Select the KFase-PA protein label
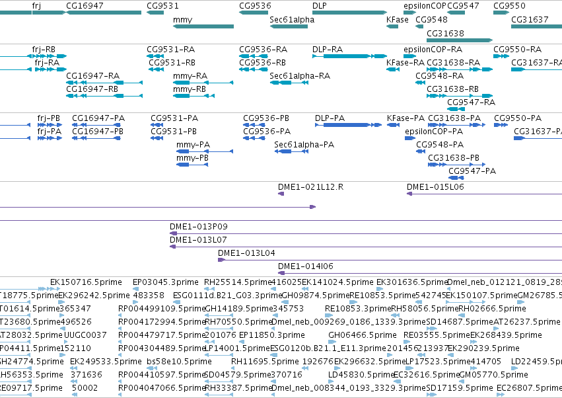Screen dimensions: 562x398 pyautogui.click(x=405, y=118)
